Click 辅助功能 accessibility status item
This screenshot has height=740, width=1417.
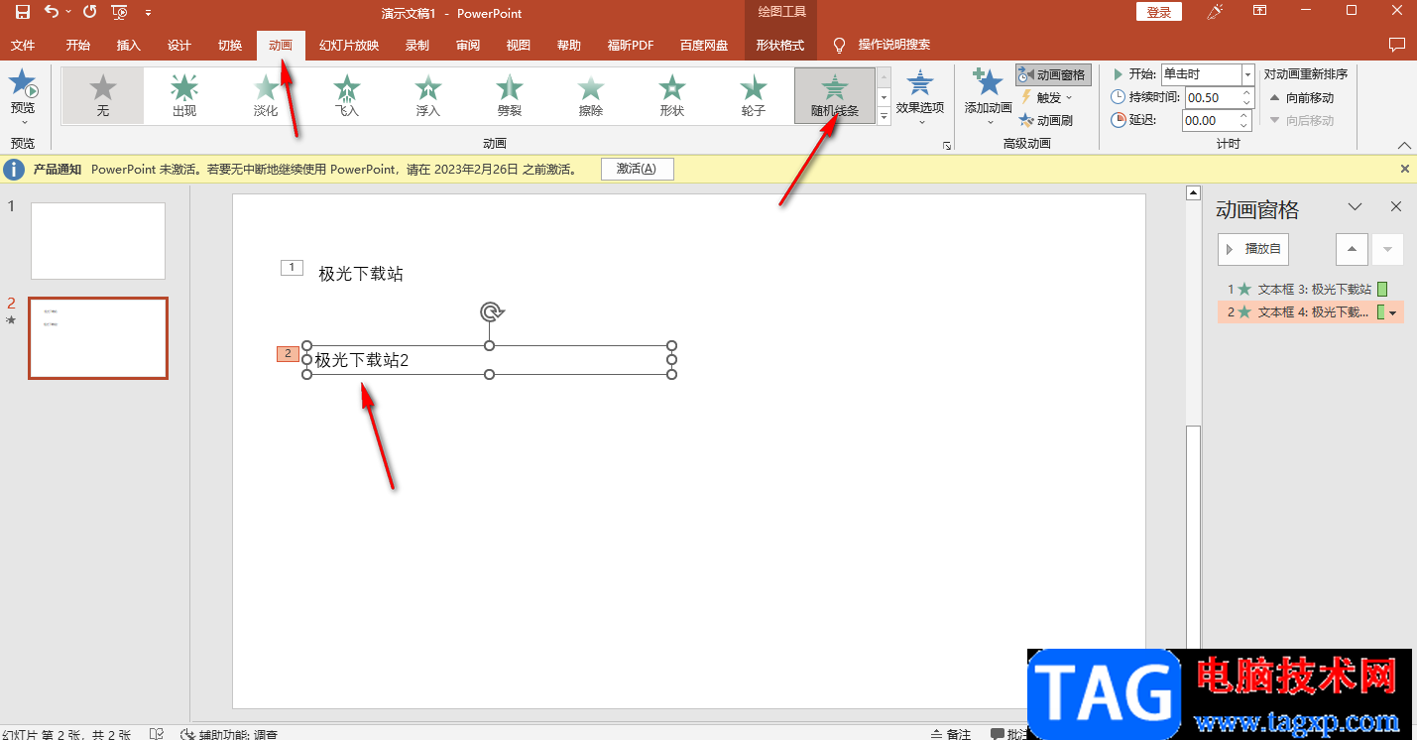tap(230, 734)
